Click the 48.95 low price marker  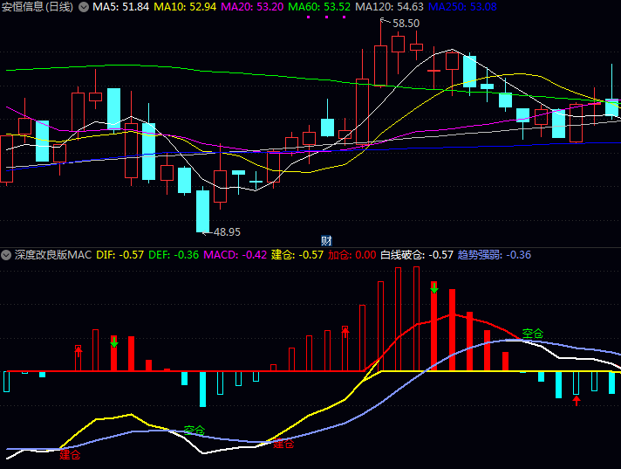[x=226, y=232]
